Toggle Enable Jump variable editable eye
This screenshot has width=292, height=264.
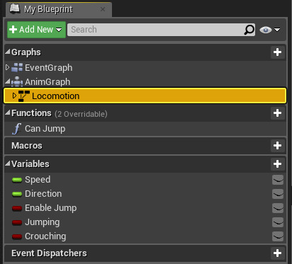[x=278, y=208]
